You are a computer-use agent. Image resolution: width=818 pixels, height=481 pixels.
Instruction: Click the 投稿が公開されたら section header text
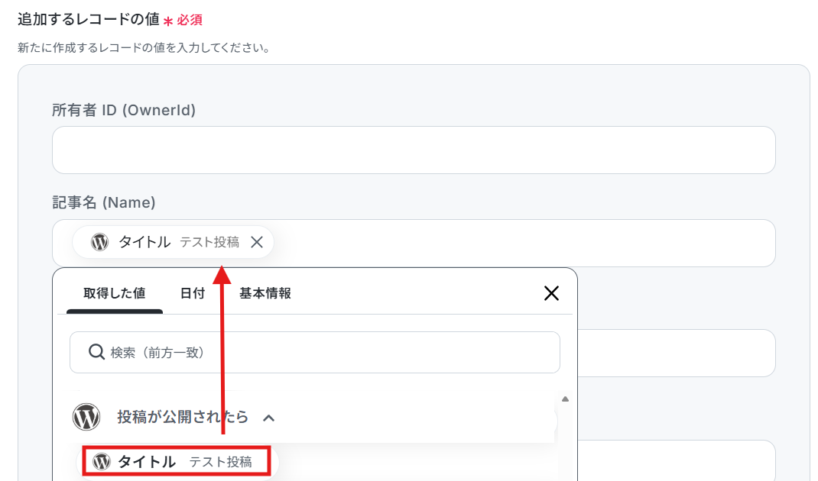click(x=183, y=417)
